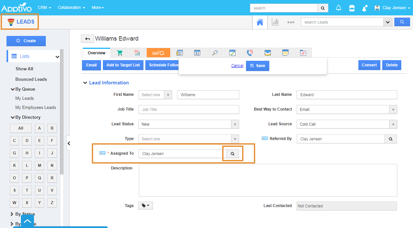Click the Convert button
The height and width of the screenshot is (228, 413).
(369, 65)
